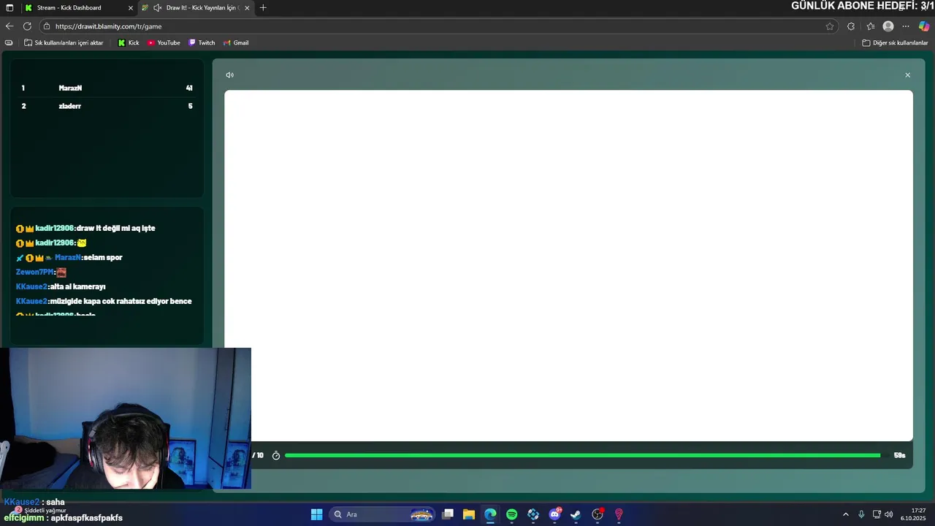Click MarazN's 'selam spor' chat message

click(103, 258)
